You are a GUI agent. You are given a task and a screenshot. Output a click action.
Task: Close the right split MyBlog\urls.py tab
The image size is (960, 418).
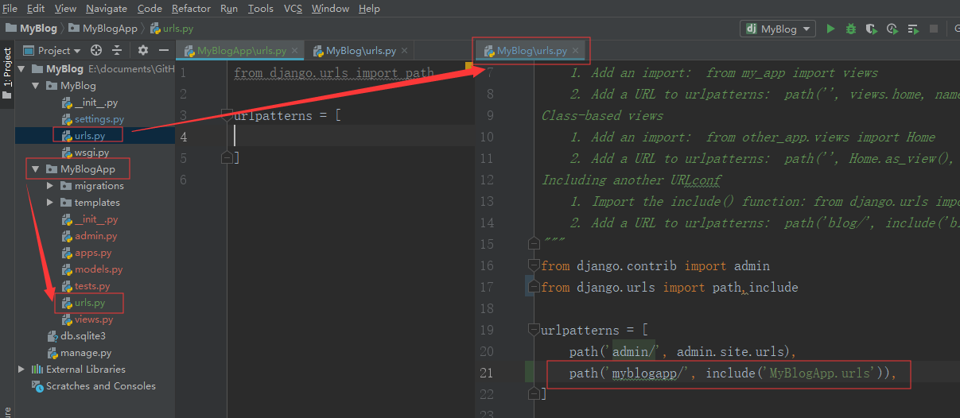pos(576,51)
